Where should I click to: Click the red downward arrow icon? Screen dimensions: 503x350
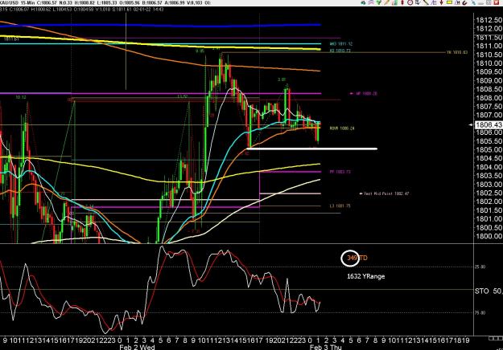point(441,2)
